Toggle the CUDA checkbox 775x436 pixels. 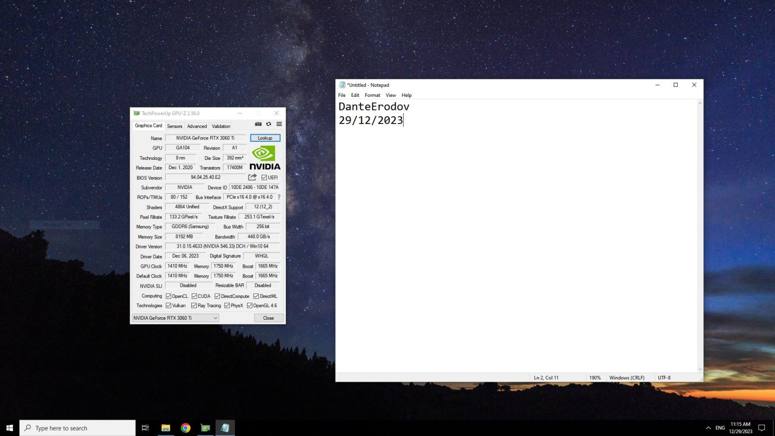click(194, 296)
